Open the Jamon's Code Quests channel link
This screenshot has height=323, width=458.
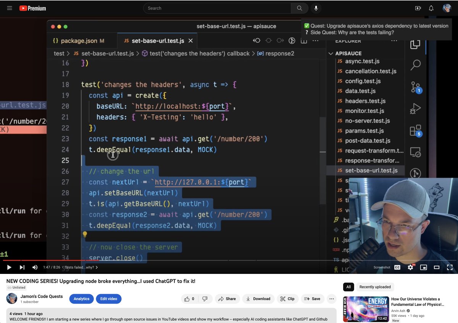click(42, 296)
